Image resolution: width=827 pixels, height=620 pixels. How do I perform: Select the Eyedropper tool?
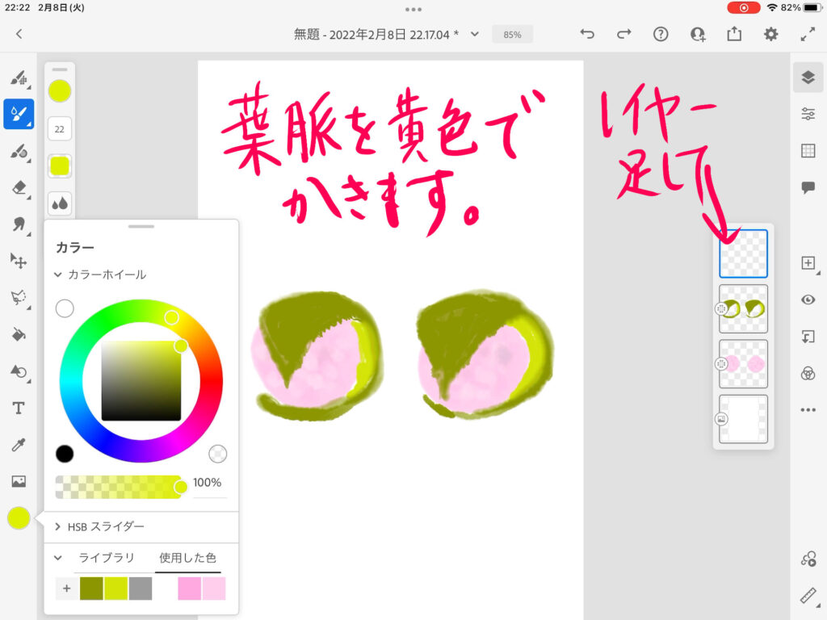(x=19, y=445)
